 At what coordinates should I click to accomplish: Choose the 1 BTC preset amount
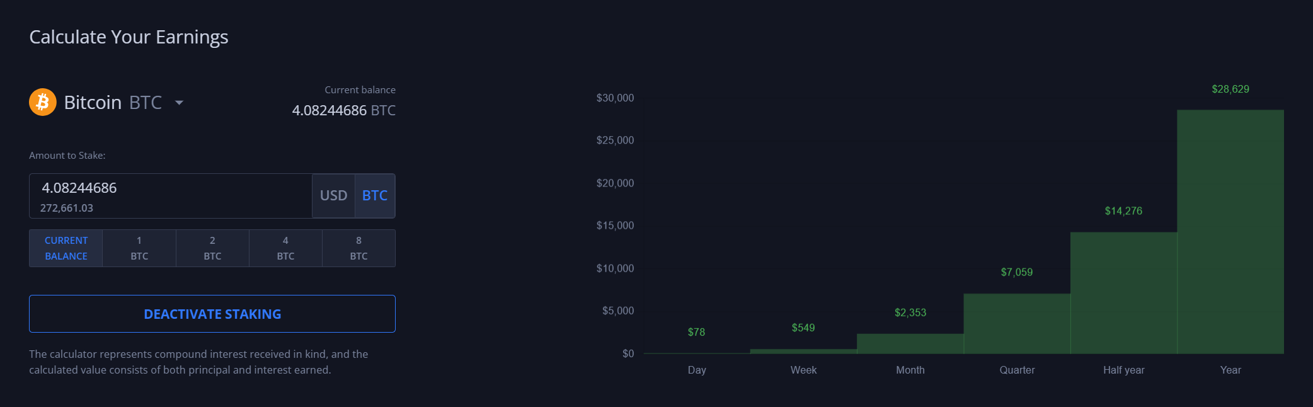click(x=139, y=248)
